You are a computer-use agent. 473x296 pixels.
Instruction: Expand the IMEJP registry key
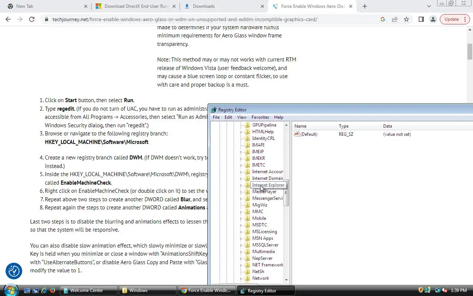click(x=241, y=152)
